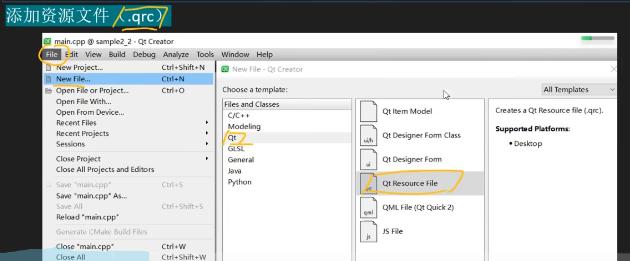Select the Qt Resource File qrc icon

(x=368, y=183)
